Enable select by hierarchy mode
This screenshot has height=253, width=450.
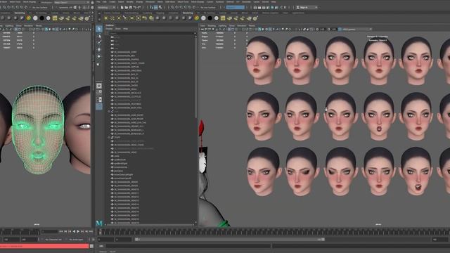point(151,8)
